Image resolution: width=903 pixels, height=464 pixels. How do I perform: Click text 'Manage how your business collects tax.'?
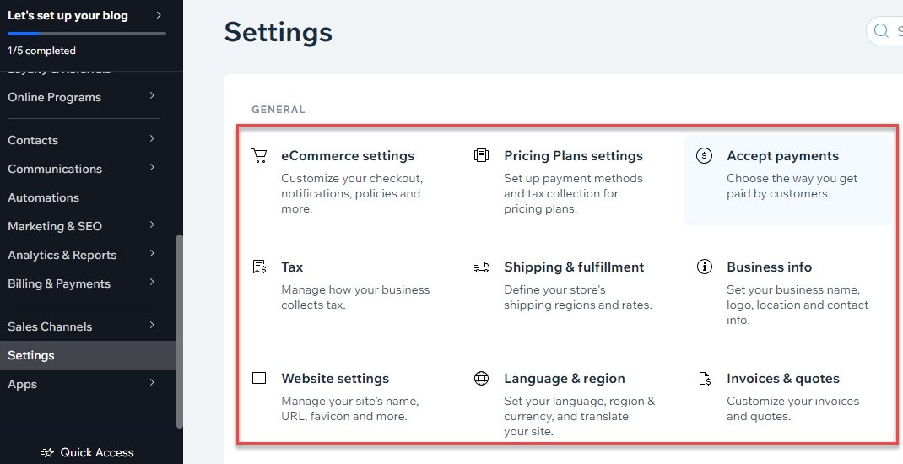tap(355, 297)
